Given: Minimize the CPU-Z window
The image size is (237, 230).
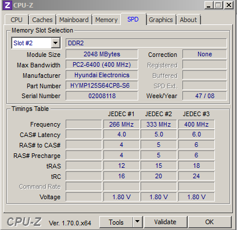Looking at the screenshot, I should (209, 5).
